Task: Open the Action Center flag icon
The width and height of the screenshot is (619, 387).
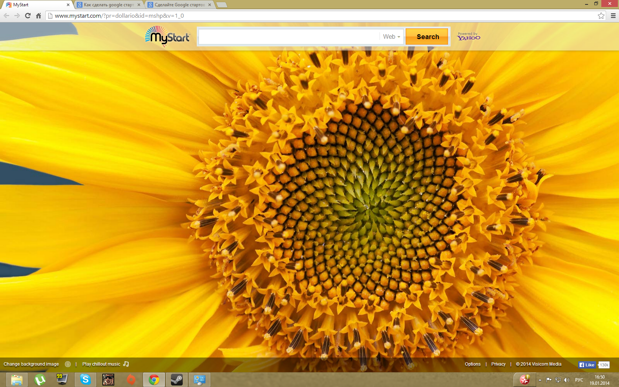Action: pyautogui.click(x=549, y=380)
